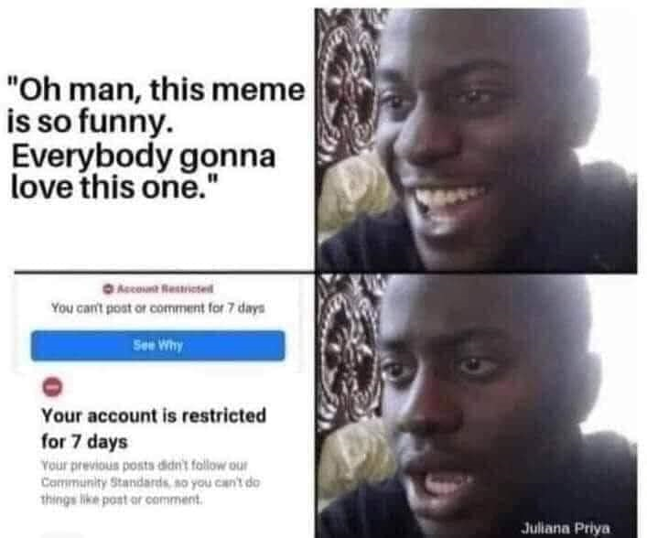This screenshot has width=647, height=538.
Task: Click the "Your account is restricted" heading
Action: pos(154,415)
